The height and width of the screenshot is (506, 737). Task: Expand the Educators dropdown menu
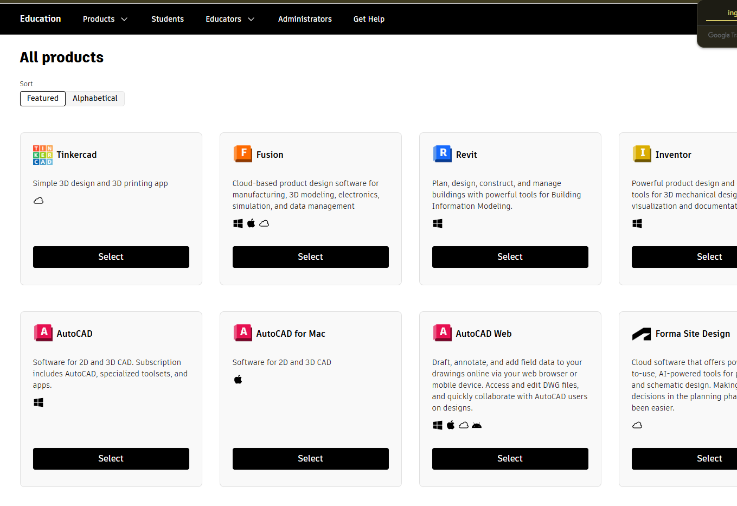(x=230, y=19)
